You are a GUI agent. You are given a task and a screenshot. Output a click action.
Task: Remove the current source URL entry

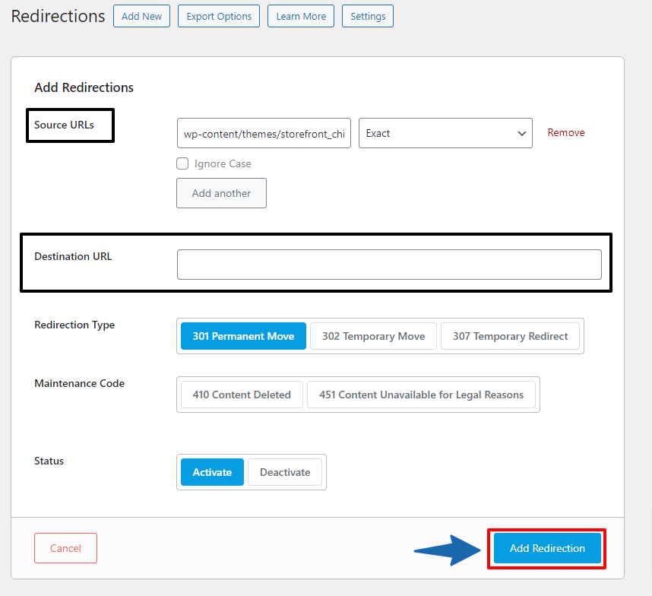565,132
